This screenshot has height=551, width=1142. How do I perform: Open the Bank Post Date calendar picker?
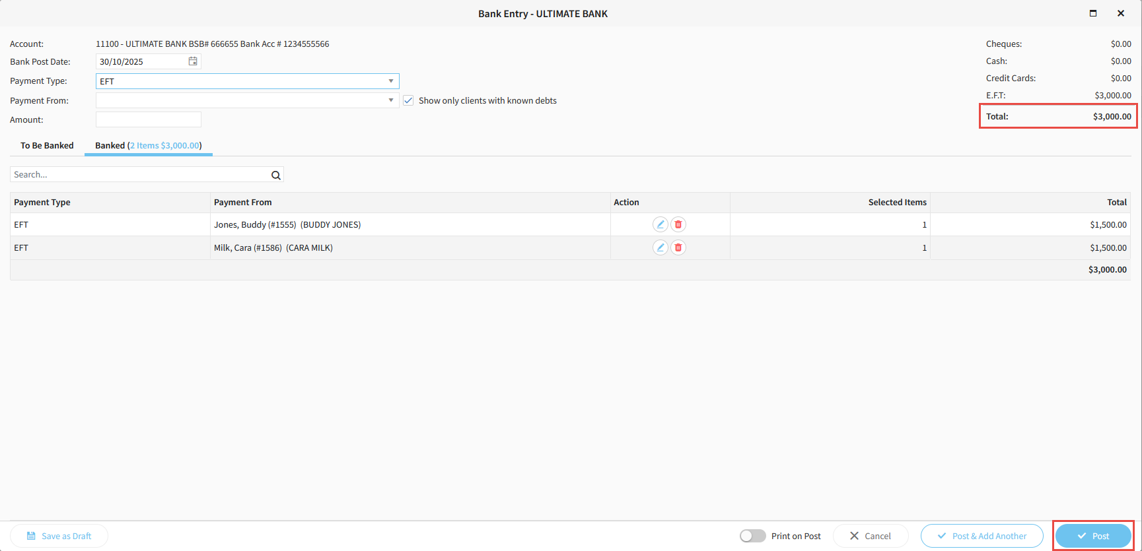193,61
